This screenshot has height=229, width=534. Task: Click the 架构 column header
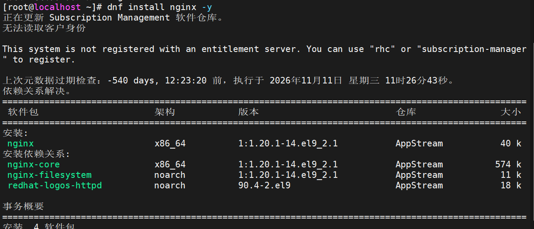165,112
